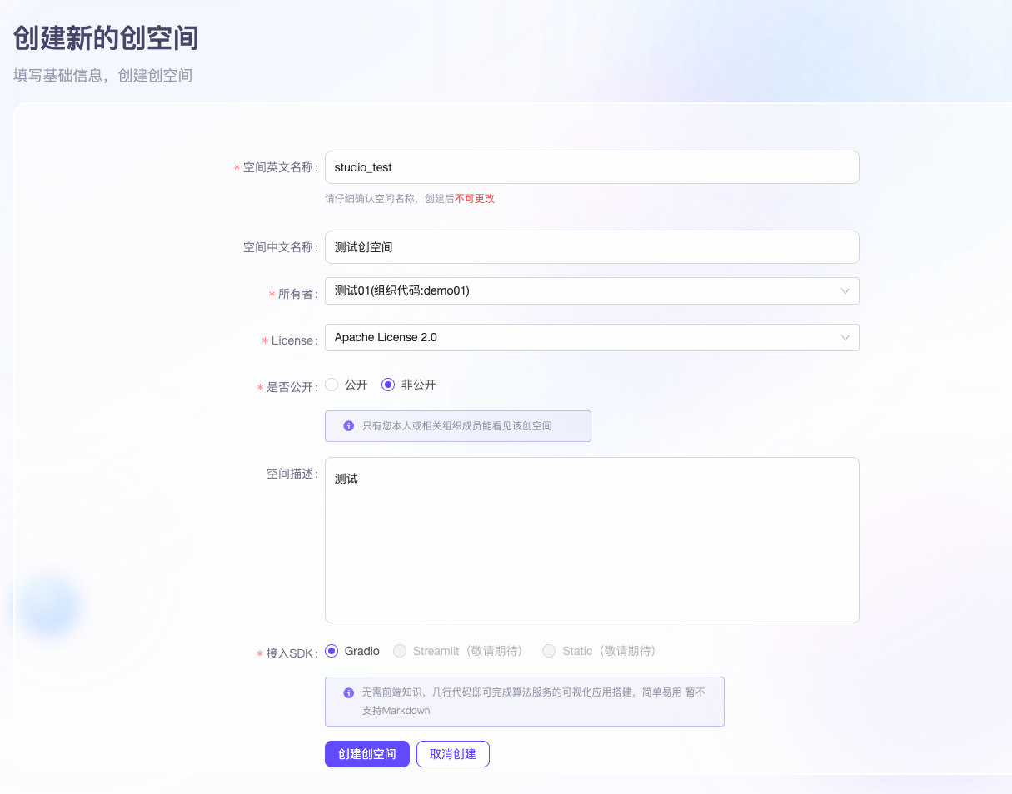Click the 测试创空间 Chinese name input
This screenshot has width=1012, height=794.
coord(591,247)
